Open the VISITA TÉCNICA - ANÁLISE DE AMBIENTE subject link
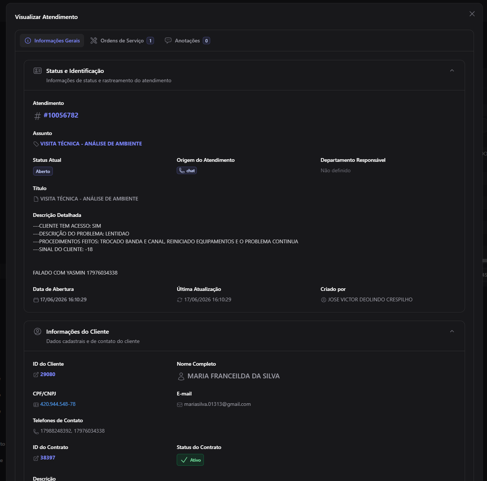This screenshot has width=487, height=481. coord(91,144)
